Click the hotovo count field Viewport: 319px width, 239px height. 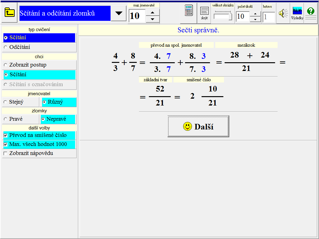click(x=269, y=17)
